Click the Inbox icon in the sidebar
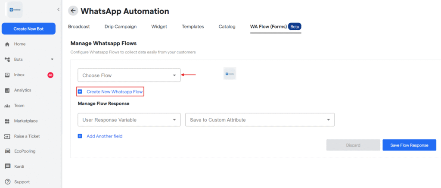Image resolution: width=441 pixels, height=188 pixels. tap(7, 75)
